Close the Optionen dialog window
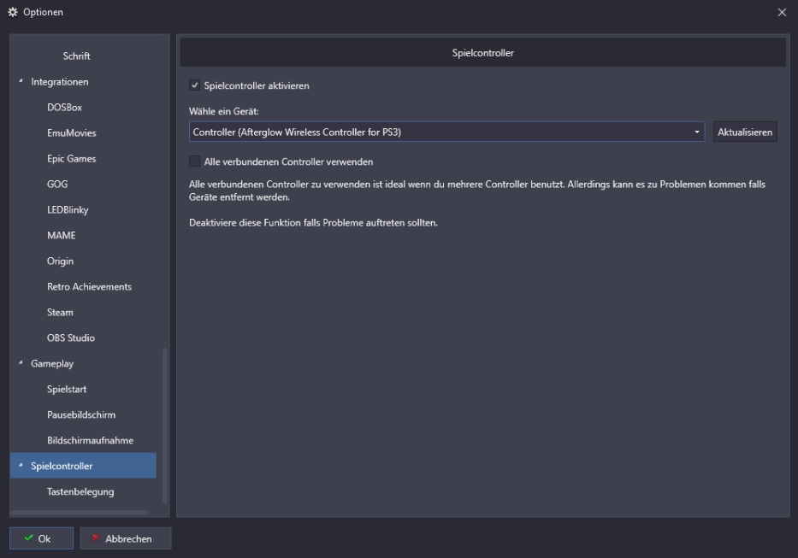The width and height of the screenshot is (798, 558). click(x=782, y=12)
